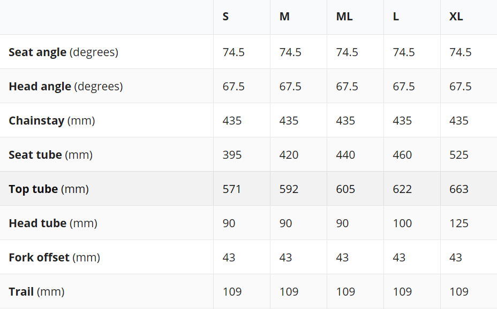Select the Chainstay row label
Screen dimensions: 497x309
[x=51, y=120]
